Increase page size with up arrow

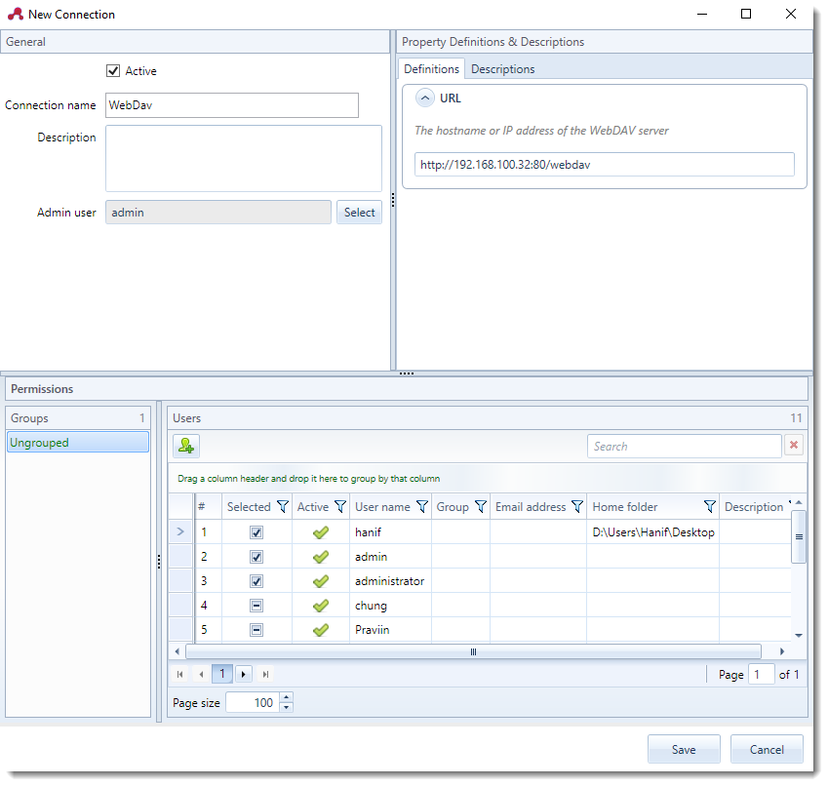[x=286, y=698]
